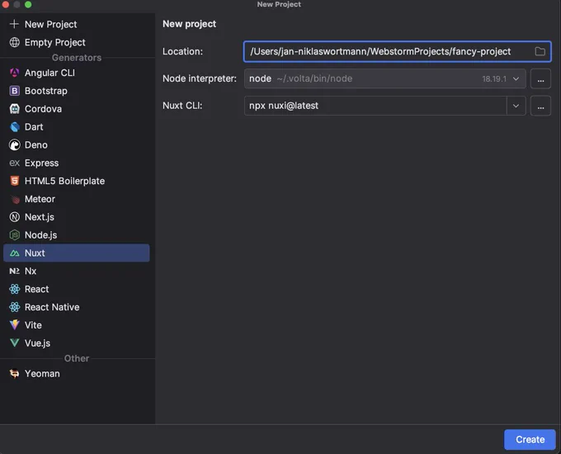Click the Create button
This screenshot has height=454, width=561.
(x=530, y=439)
